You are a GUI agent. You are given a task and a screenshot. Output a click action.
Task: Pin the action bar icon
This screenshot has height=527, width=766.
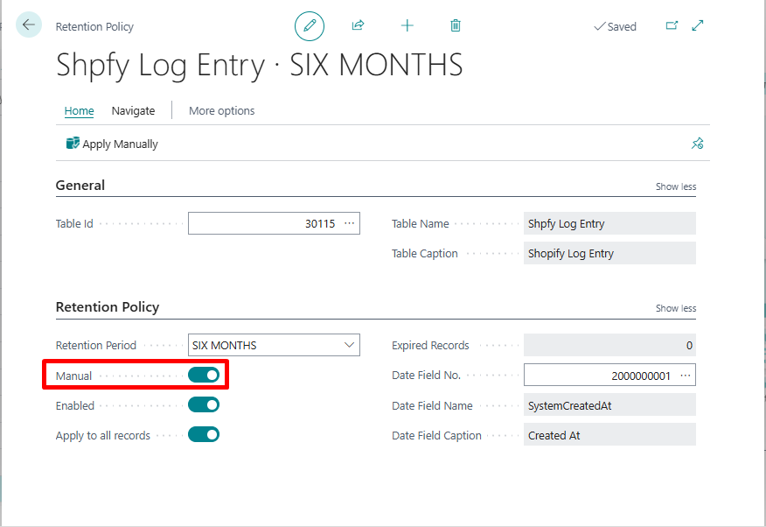click(x=697, y=144)
